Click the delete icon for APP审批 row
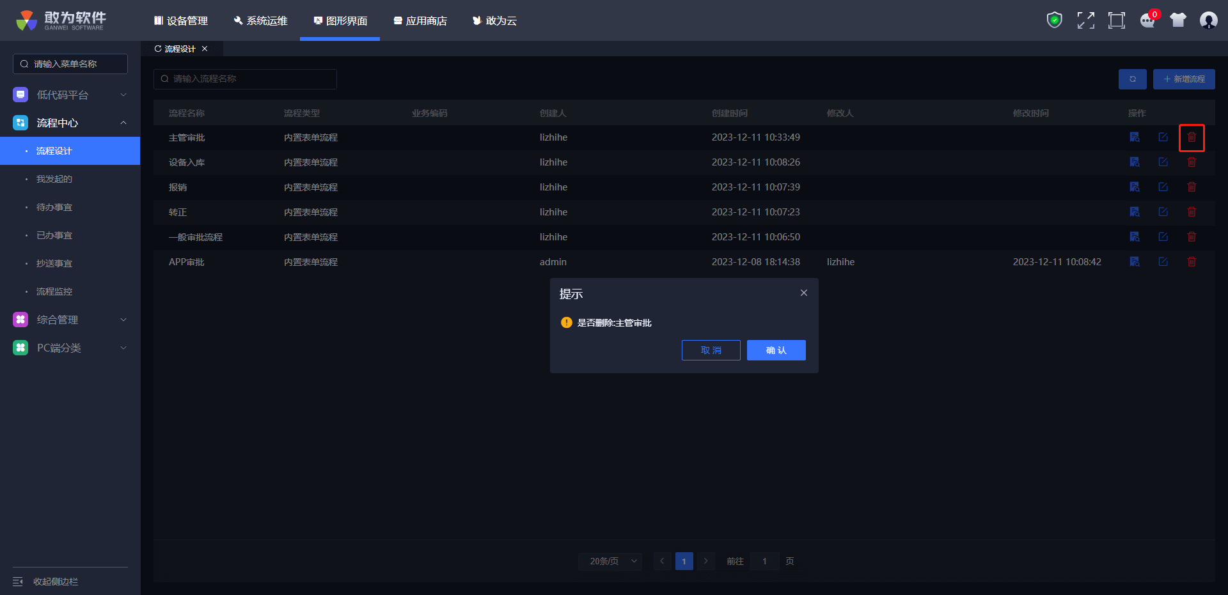Image resolution: width=1228 pixels, height=595 pixels. 1192,262
